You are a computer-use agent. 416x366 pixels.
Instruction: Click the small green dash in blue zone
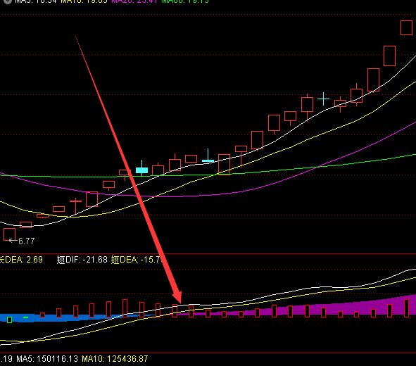click(x=26, y=317)
